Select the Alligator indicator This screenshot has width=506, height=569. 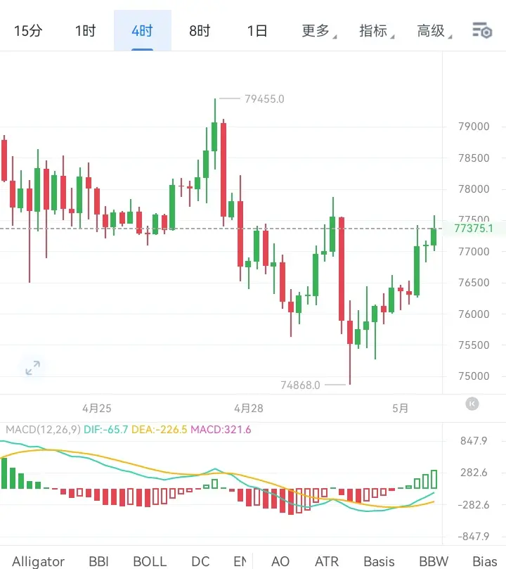39,561
